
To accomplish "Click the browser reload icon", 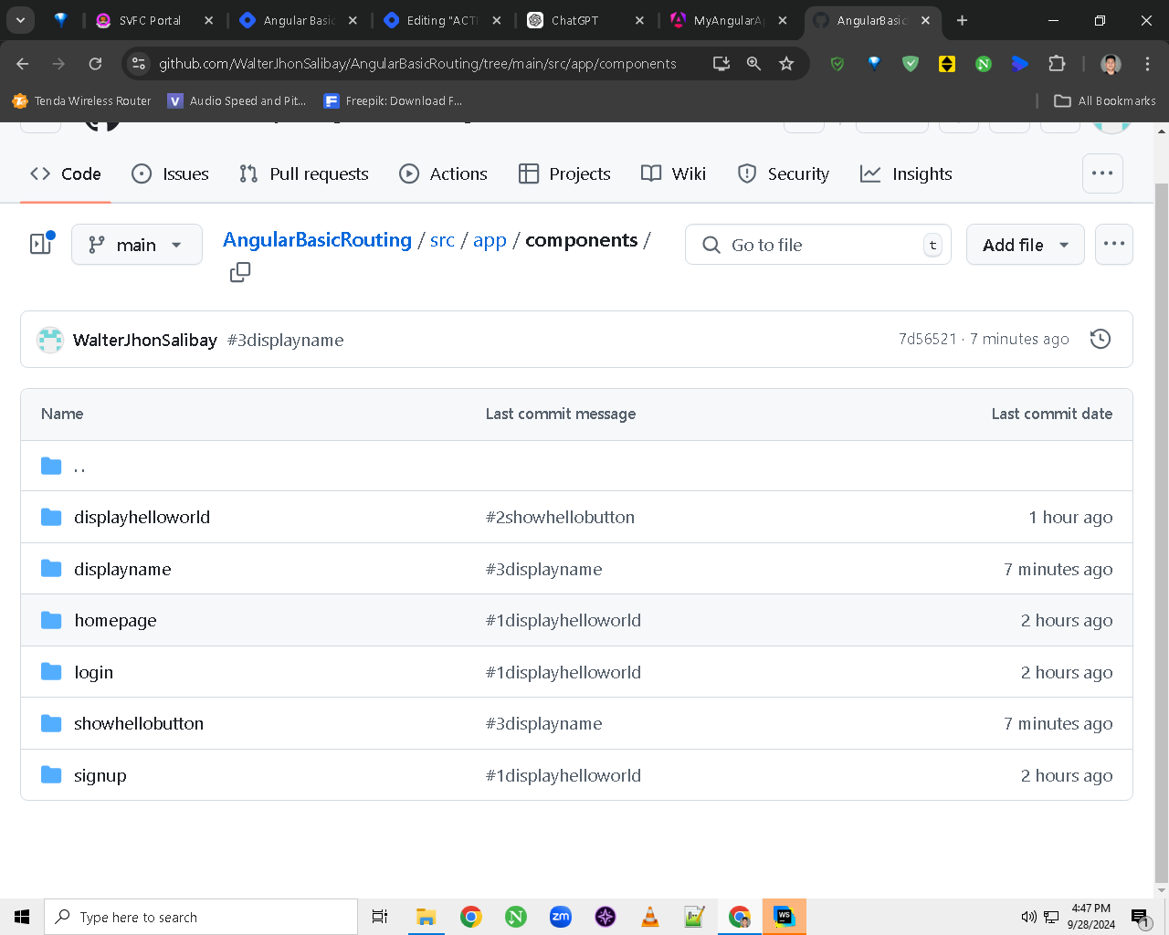I will point(95,63).
